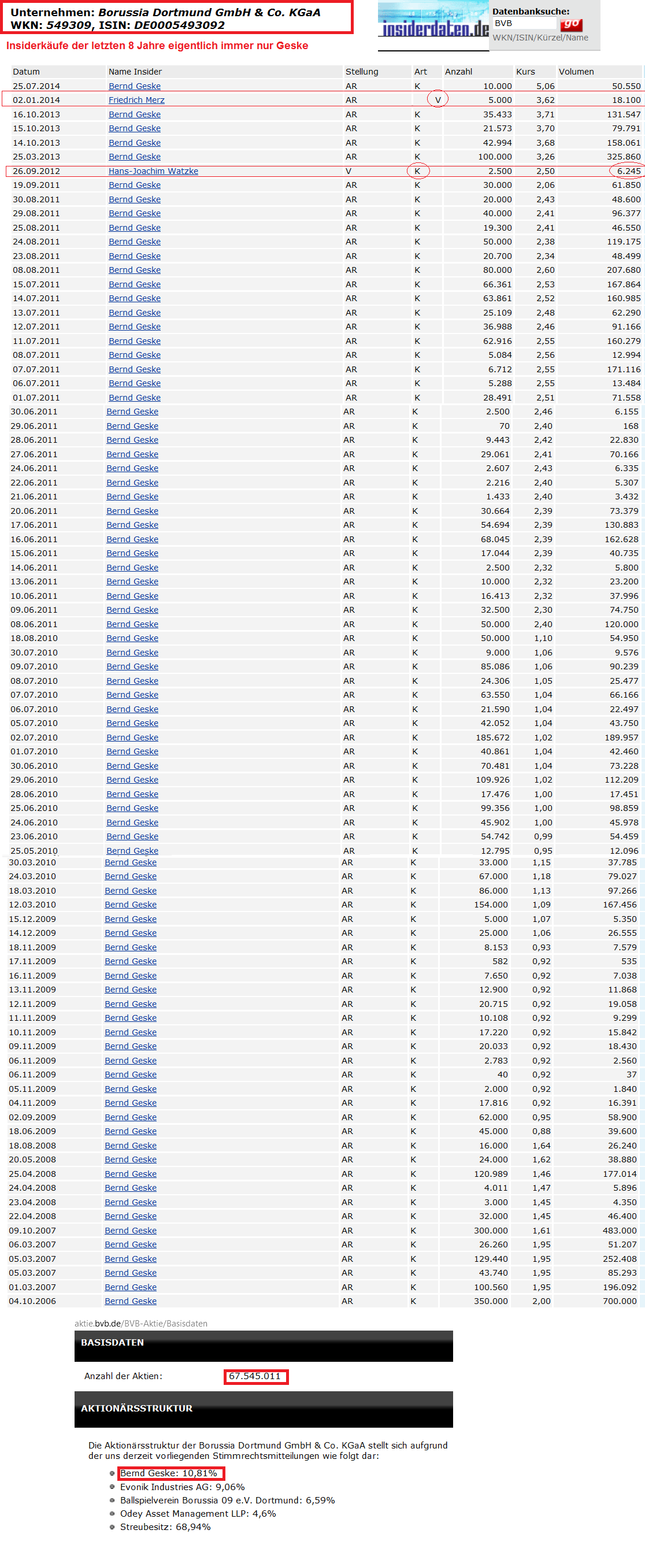Open Bernd Geske link in 30.07.2010 row

click(132, 653)
